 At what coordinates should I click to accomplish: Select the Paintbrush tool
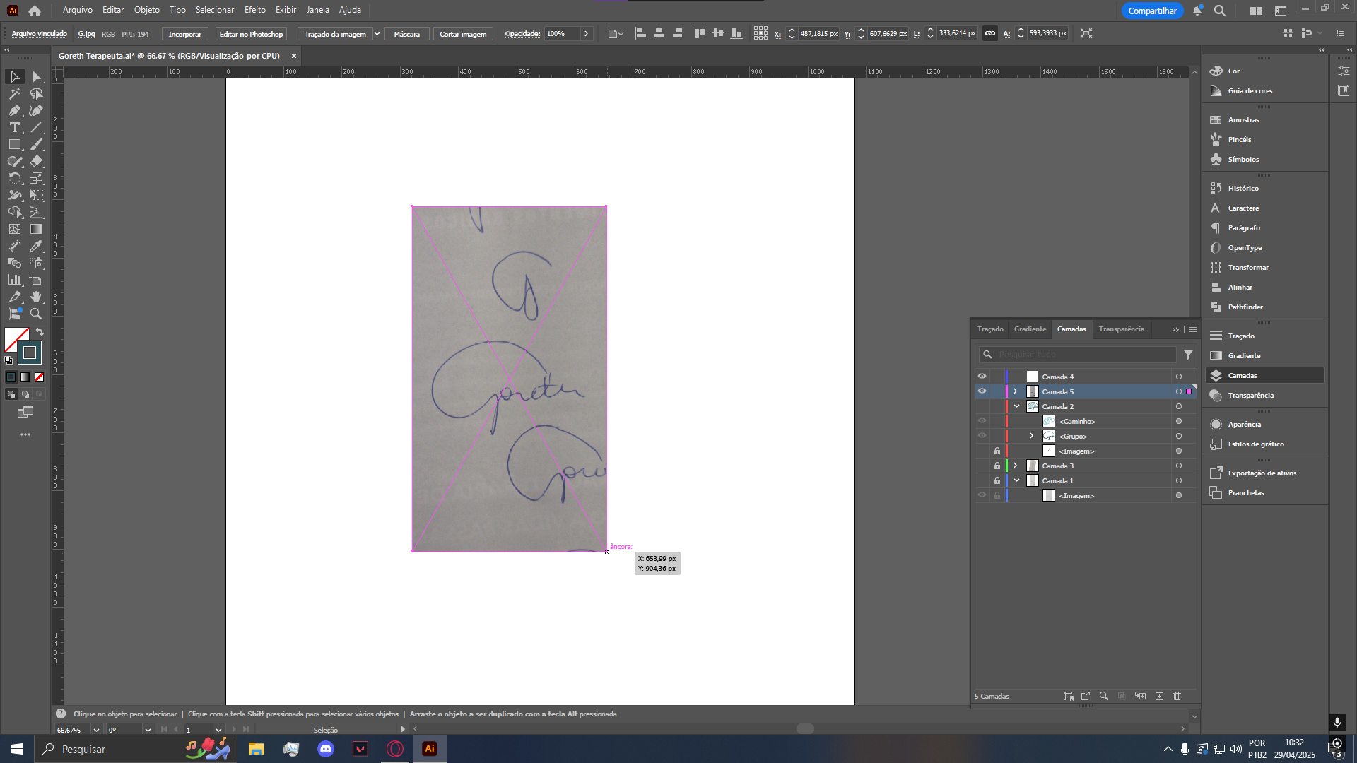click(36, 144)
